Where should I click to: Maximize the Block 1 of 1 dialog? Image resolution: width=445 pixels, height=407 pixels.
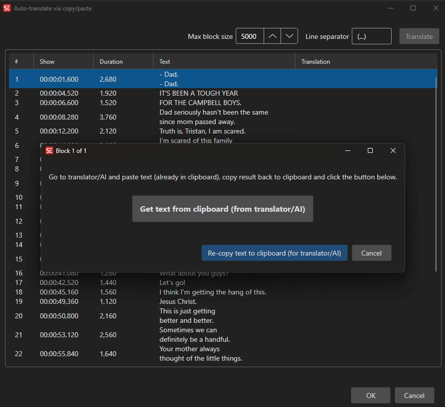(x=370, y=150)
